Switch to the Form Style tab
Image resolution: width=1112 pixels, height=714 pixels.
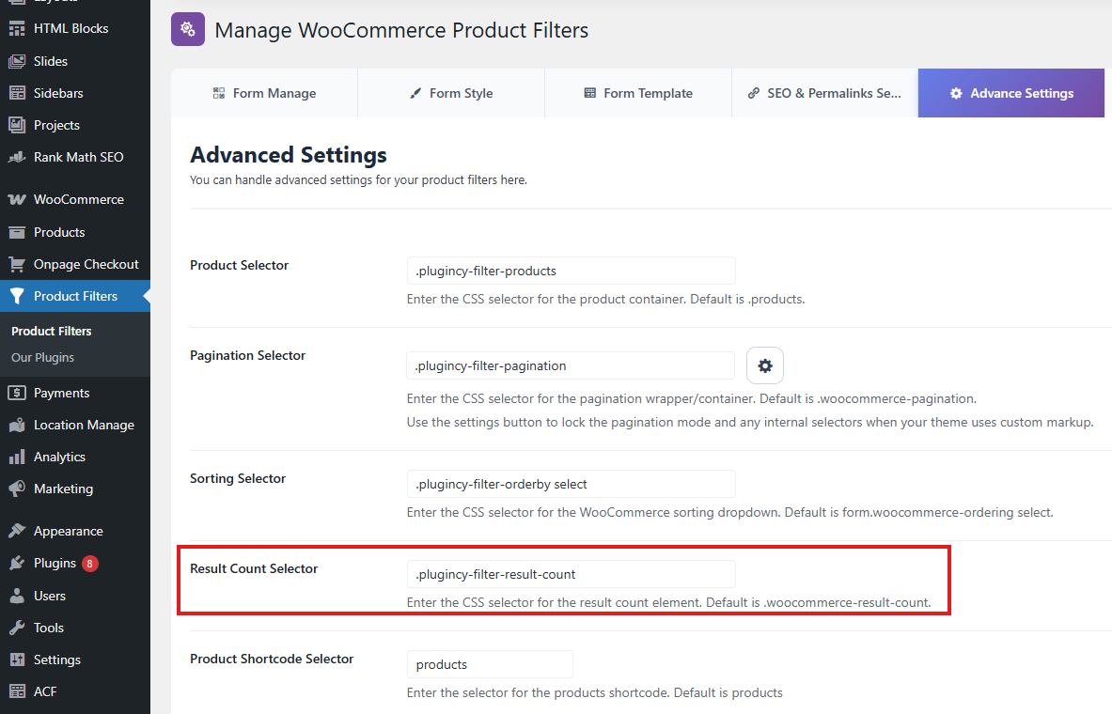tap(451, 93)
